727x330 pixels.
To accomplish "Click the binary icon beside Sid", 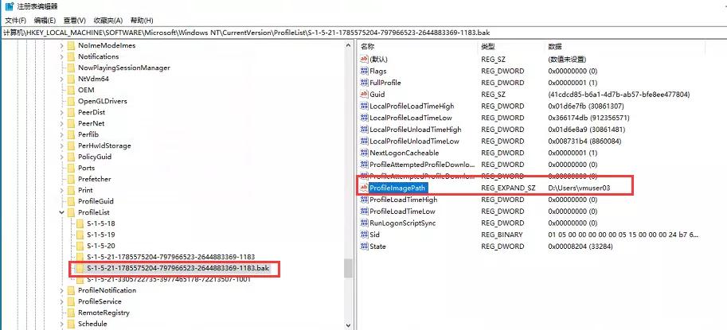I will (x=364, y=235).
